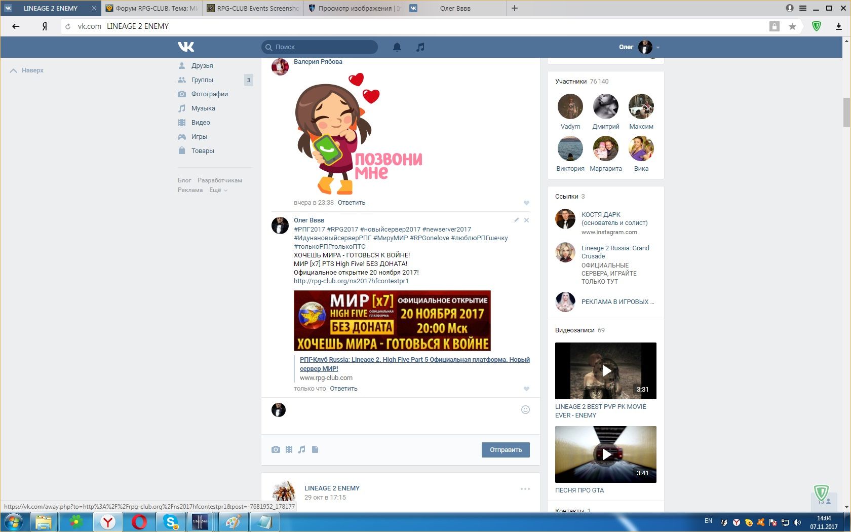
Task: Open the music player note icon in header
Action: [420, 47]
